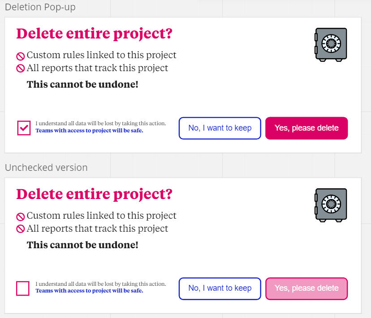Tick the empty 'I understand' checkbox in Unchecked version
371x318 pixels.
coord(23,288)
